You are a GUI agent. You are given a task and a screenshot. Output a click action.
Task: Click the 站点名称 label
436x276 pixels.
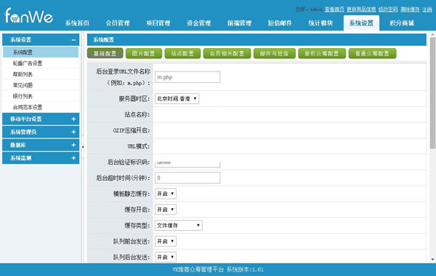(137, 114)
